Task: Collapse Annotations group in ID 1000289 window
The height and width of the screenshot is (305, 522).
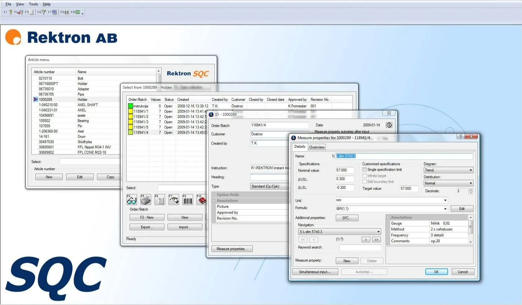Action: [x=214, y=201]
